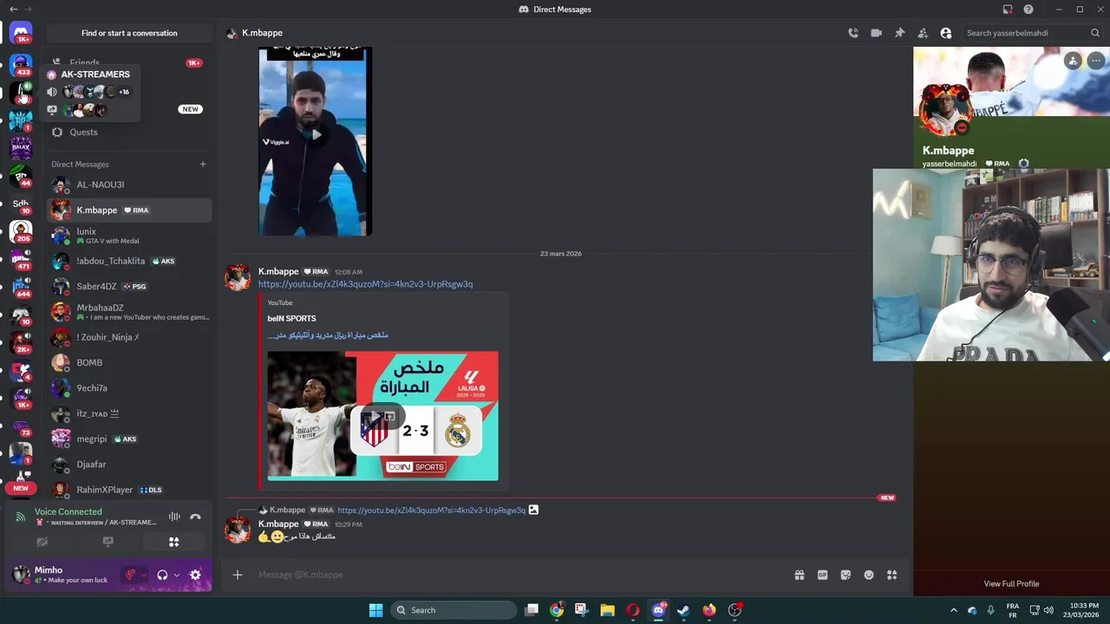This screenshot has width=1110, height=624.
Task: Open the GIF picker
Action: [x=822, y=575]
